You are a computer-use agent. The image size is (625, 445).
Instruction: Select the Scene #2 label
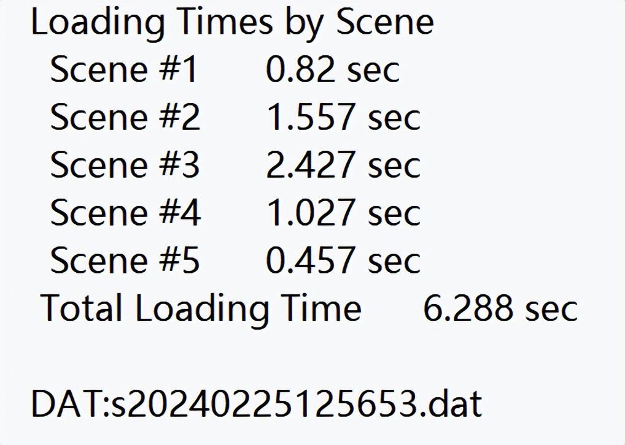tap(125, 117)
